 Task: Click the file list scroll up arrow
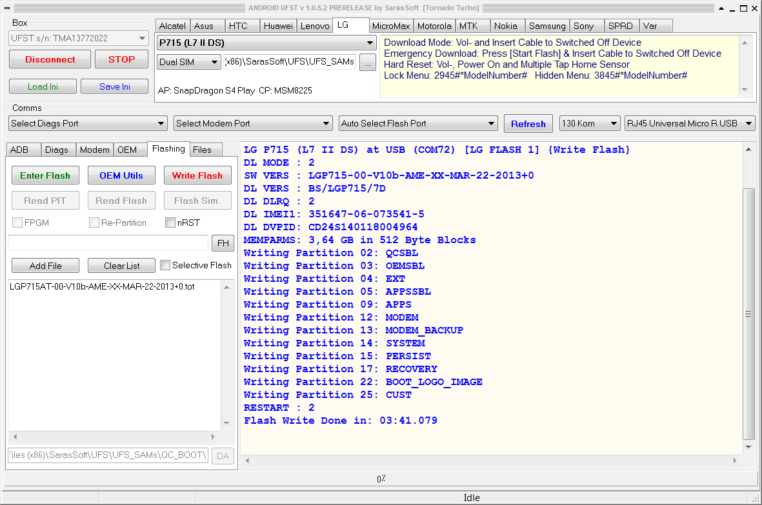coord(226,287)
